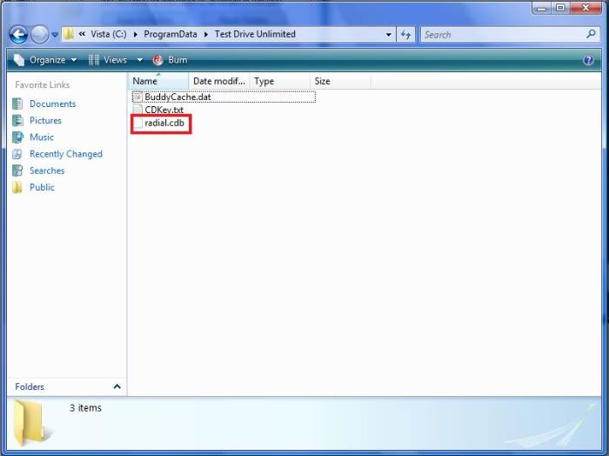The width and height of the screenshot is (609, 456).
Task: Click the radial.cdb file icon
Action: (x=137, y=124)
